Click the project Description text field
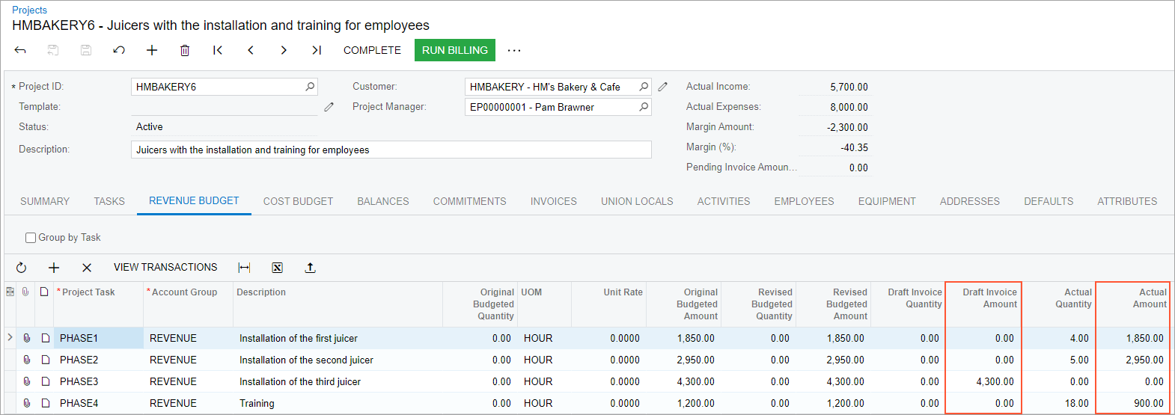Screen dimensions: 1175x415 391,150
